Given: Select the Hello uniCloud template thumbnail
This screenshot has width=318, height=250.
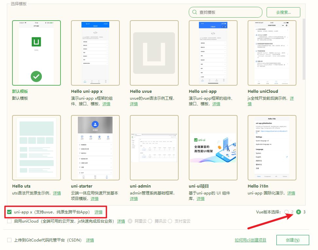Looking at the screenshot, I should point(272,53).
